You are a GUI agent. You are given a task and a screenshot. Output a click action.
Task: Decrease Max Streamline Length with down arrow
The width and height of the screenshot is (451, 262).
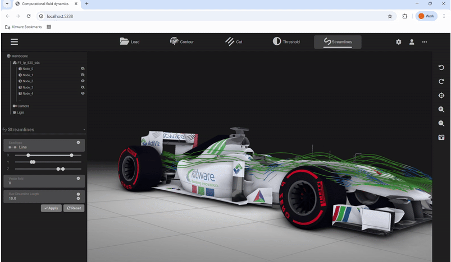click(78, 199)
